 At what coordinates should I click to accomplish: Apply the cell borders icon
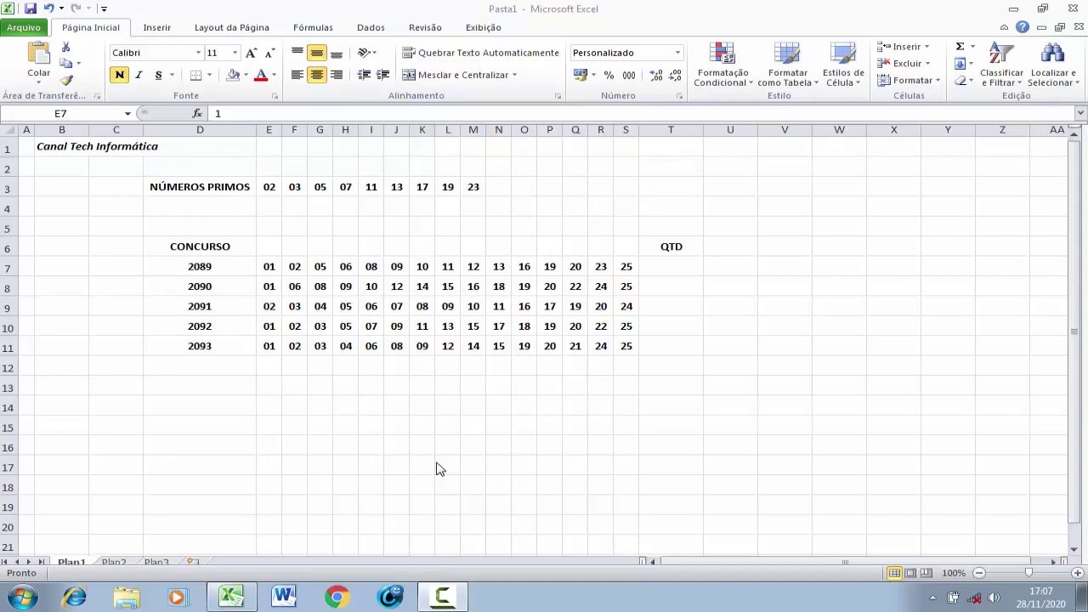click(x=195, y=75)
